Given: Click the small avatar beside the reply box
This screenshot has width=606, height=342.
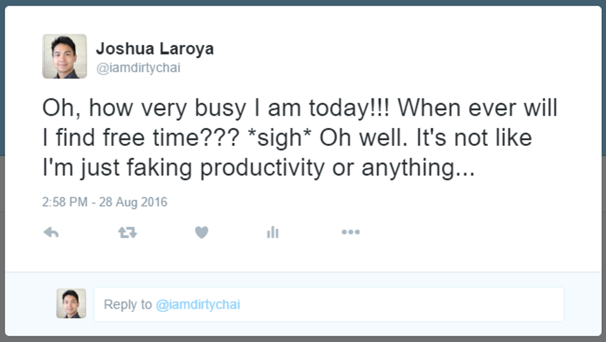Looking at the screenshot, I should pos(71,304).
